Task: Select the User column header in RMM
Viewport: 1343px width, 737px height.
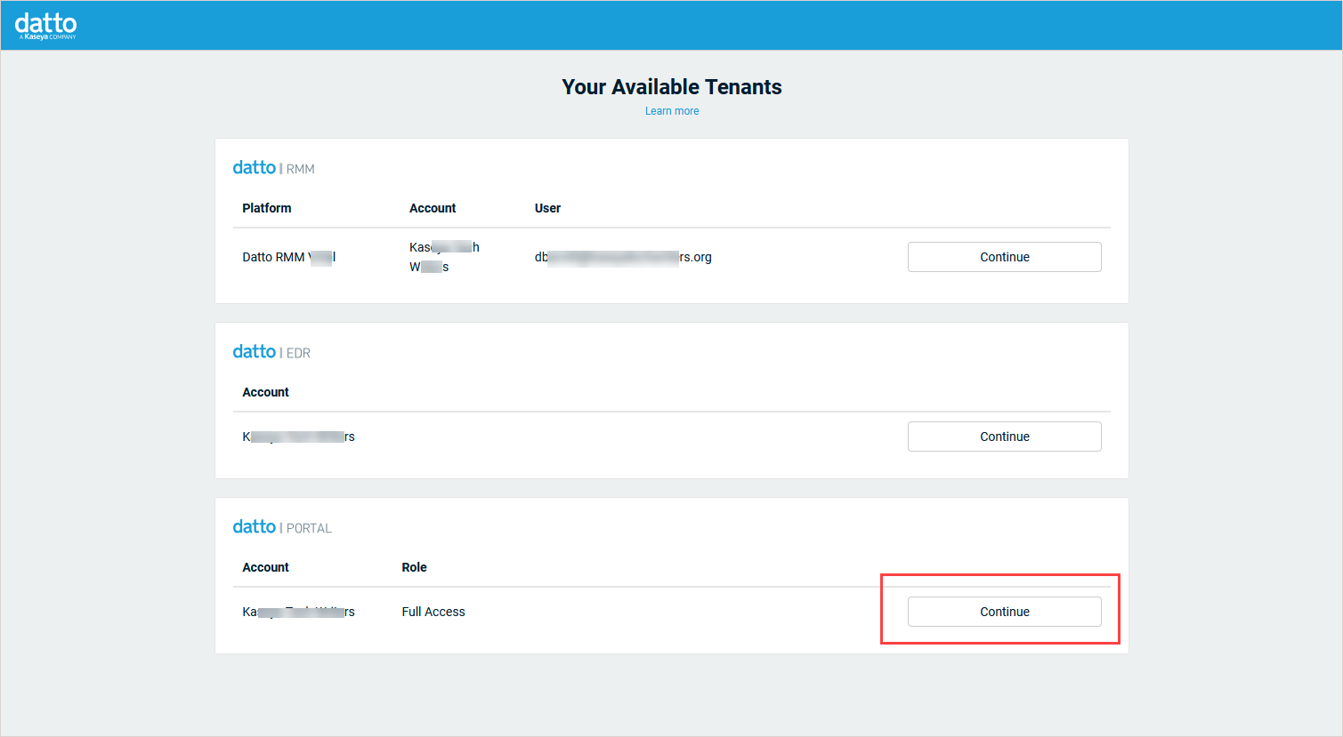Action: [x=547, y=208]
